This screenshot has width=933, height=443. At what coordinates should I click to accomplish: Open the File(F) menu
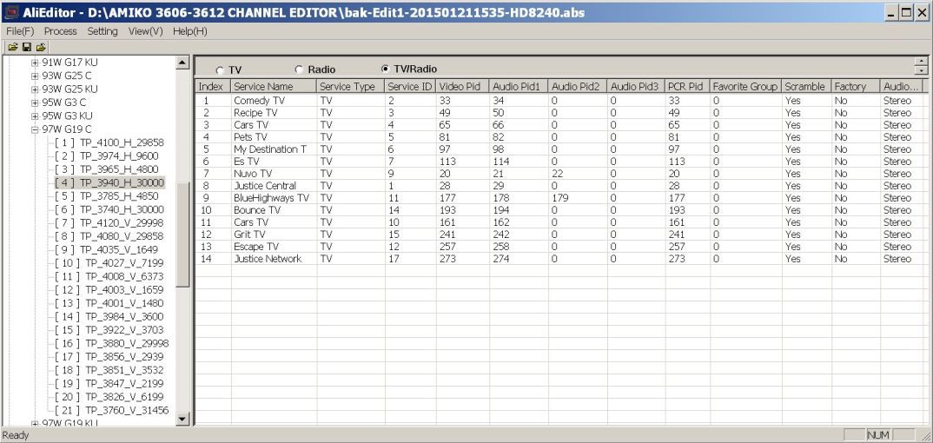pyautogui.click(x=20, y=31)
